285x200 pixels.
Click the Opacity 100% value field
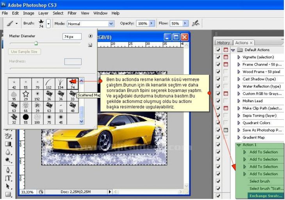pyautogui.click(x=142, y=23)
